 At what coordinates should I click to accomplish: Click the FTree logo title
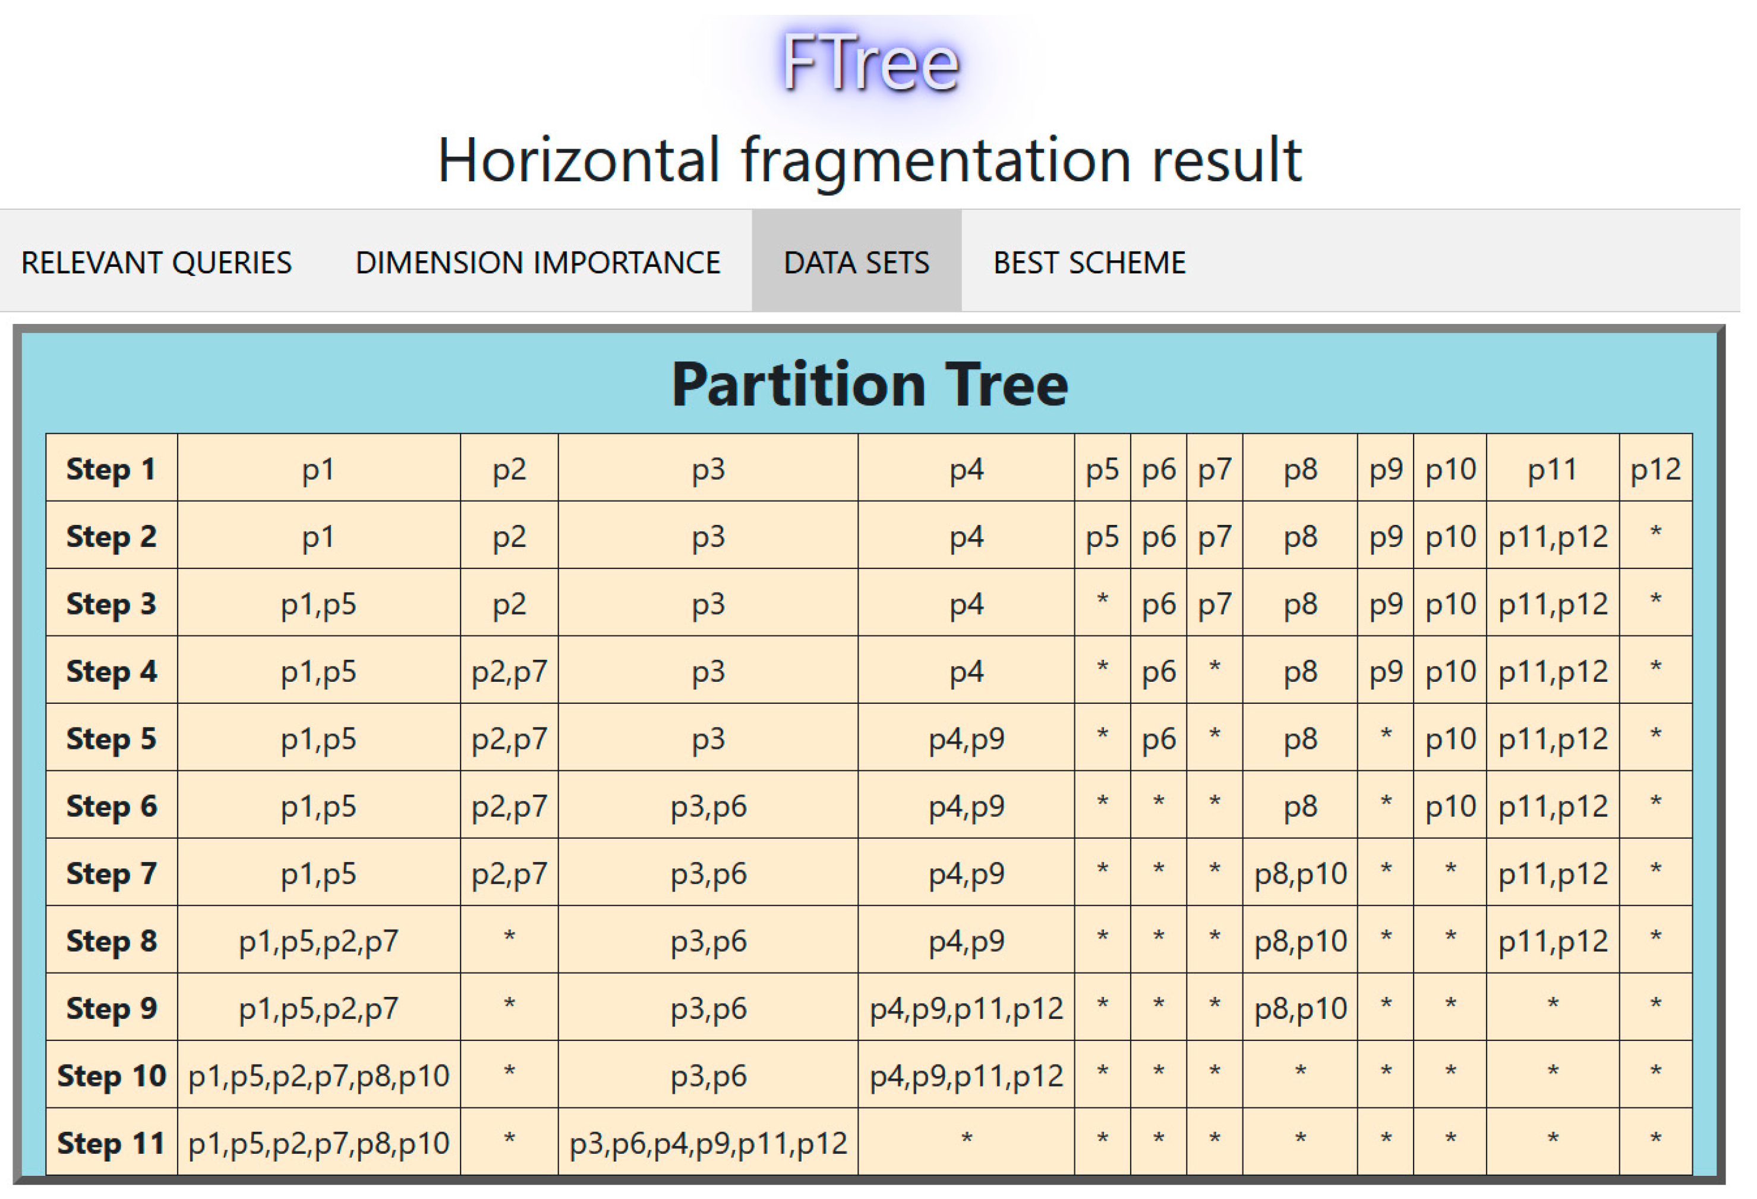(x=870, y=64)
